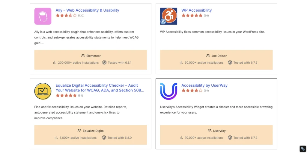The width and height of the screenshot is (307, 153).
Task: Click the UserWay U-shaped logo icon
Action: click(x=168, y=91)
